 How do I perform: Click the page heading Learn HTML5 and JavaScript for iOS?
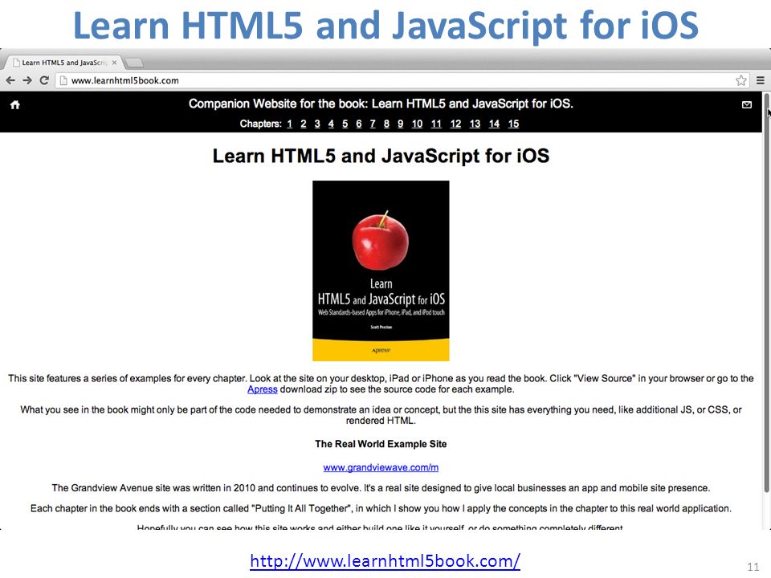381,157
